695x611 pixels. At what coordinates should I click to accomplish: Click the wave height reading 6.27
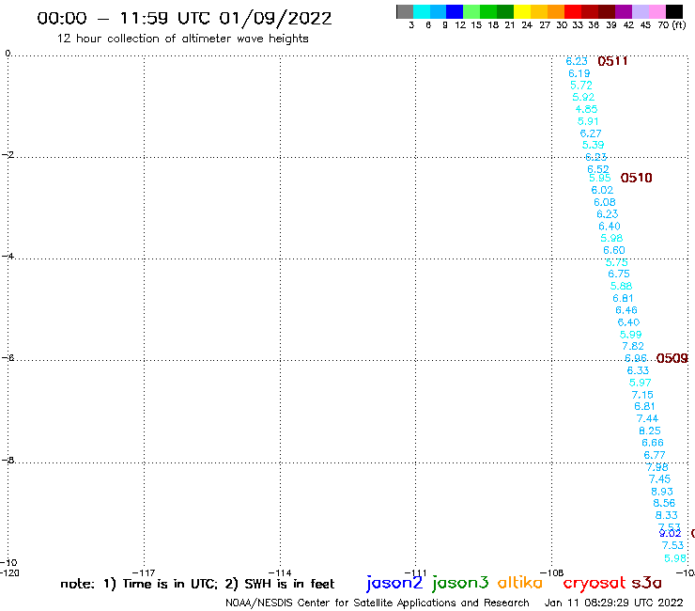point(591,133)
